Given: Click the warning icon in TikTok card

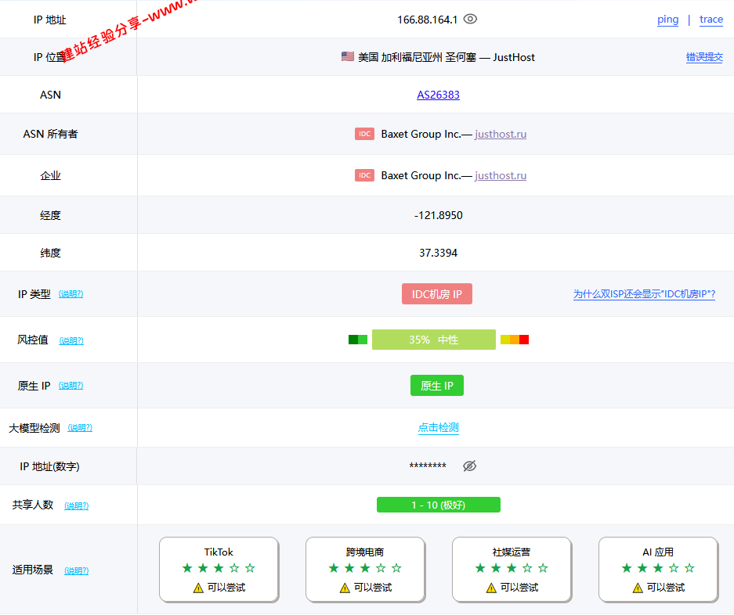Looking at the screenshot, I should pyautogui.click(x=198, y=588).
